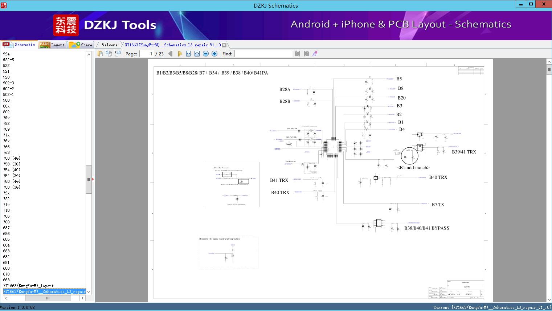Viewport: 552px width, 311px height.
Task: Select model 758 (3G) in the list
Action: pyautogui.click(x=12, y=164)
